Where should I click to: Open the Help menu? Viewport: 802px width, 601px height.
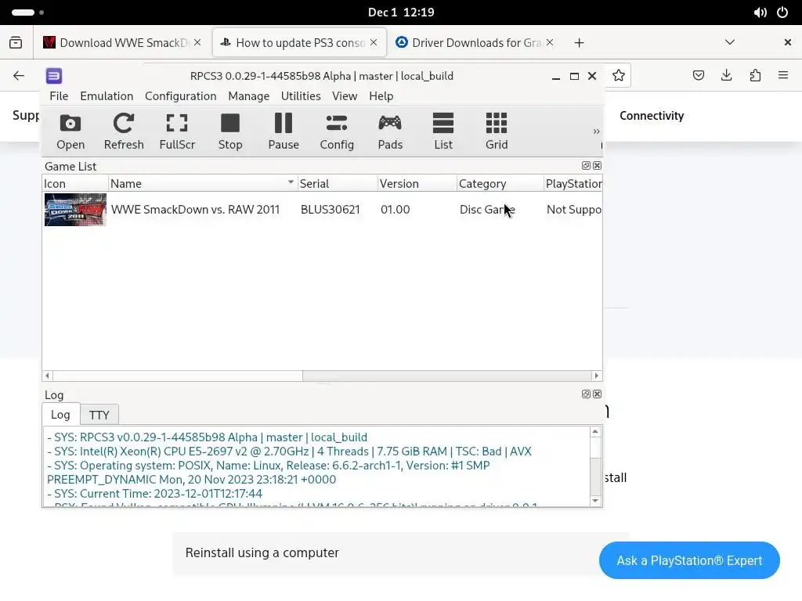click(x=381, y=96)
